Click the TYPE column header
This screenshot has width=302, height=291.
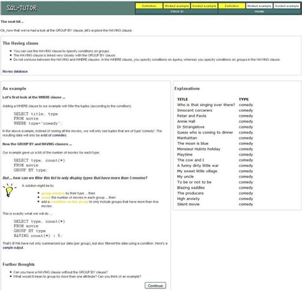pyautogui.click(x=243, y=99)
